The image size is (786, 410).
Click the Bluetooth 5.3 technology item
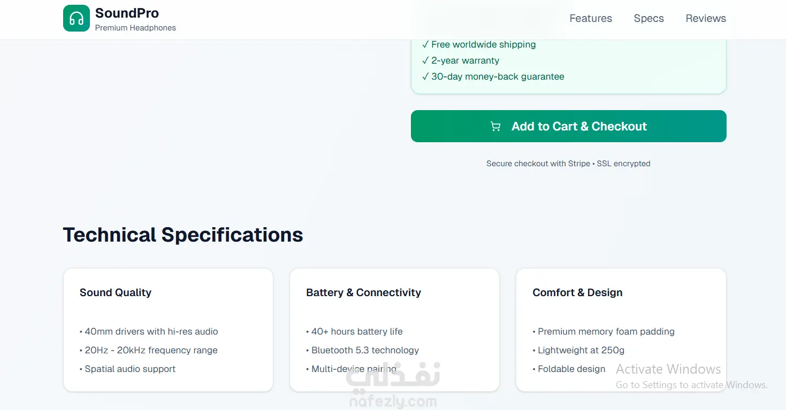click(362, 350)
